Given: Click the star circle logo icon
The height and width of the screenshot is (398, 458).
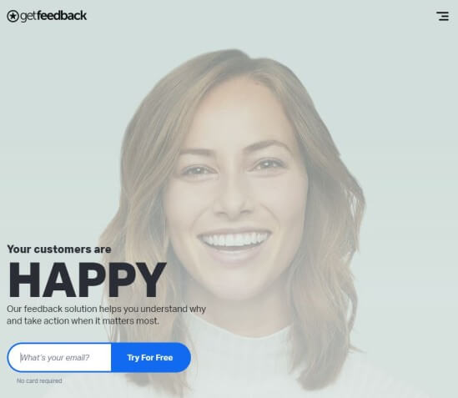Looking at the screenshot, I should [x=13, y=16].
